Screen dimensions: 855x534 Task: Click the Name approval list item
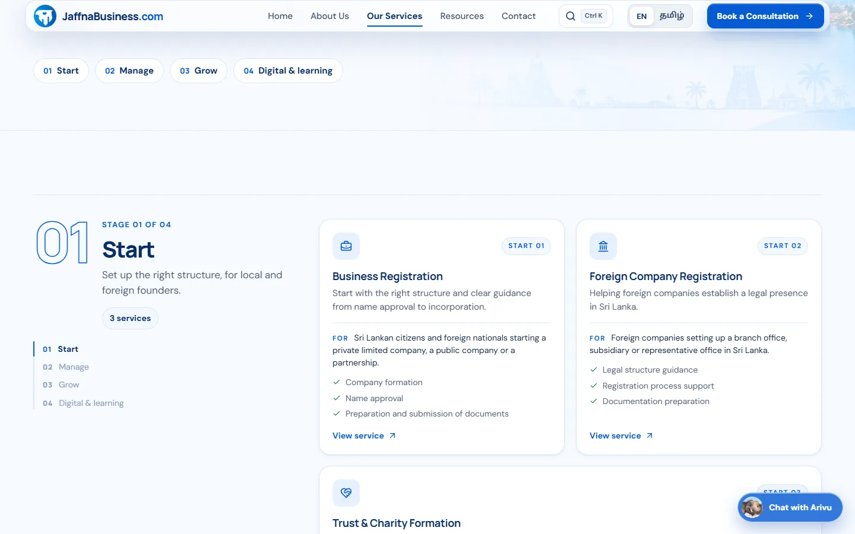pyautogui.click(x=374, y=398)
